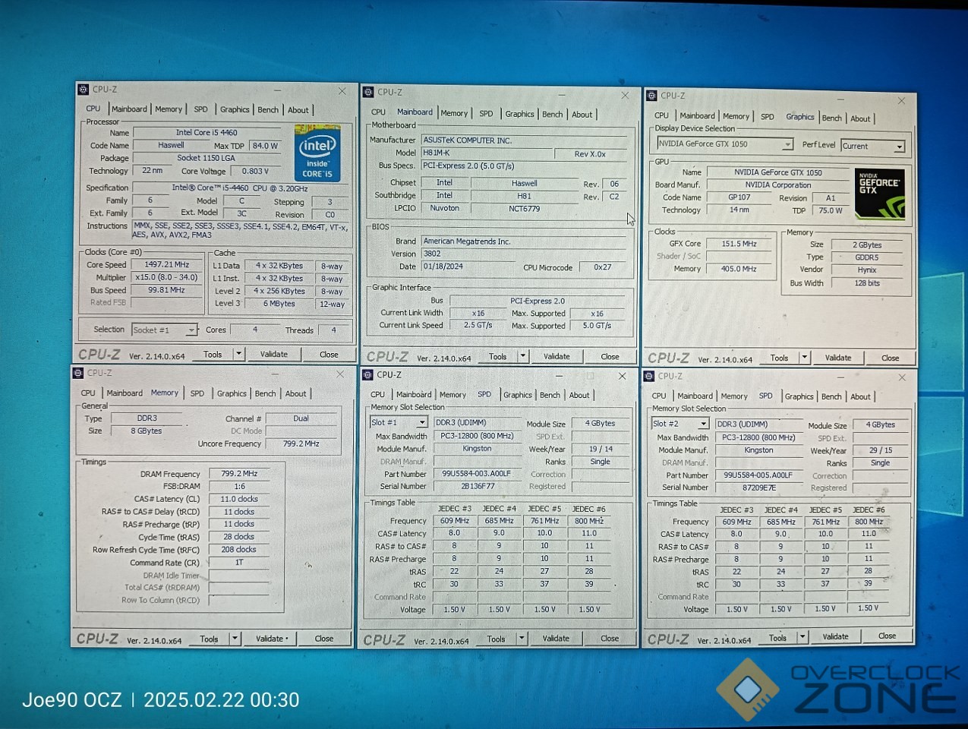Click the Tools button in the Slot #2 SPD window
The image size is (968, 729).
pos(778,638)
